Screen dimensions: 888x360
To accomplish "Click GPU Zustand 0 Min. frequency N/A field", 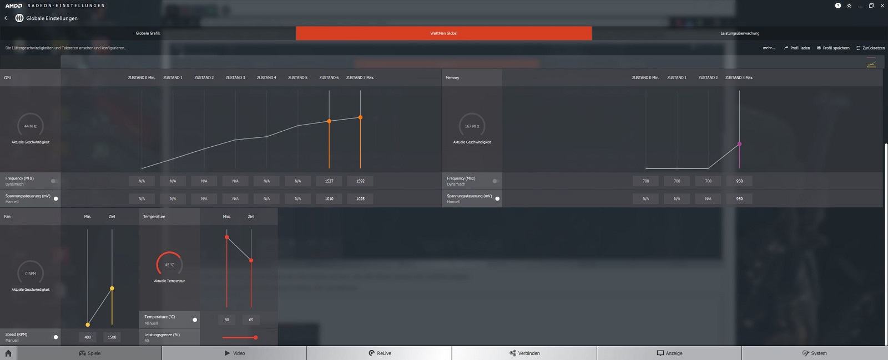I will click(x=142, y=181).
